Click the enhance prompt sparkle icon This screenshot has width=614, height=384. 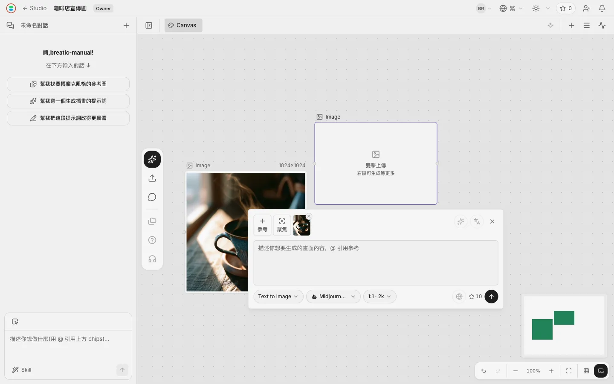point(460,221)
